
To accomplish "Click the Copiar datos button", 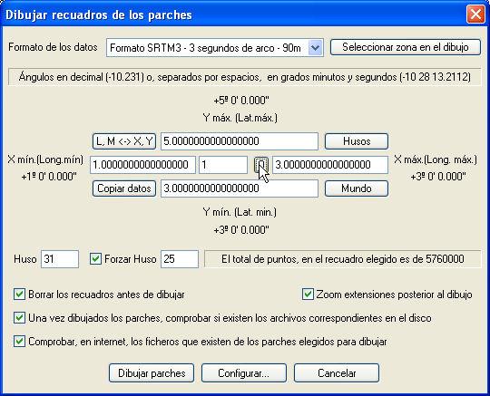I will [x=124, y=188].
